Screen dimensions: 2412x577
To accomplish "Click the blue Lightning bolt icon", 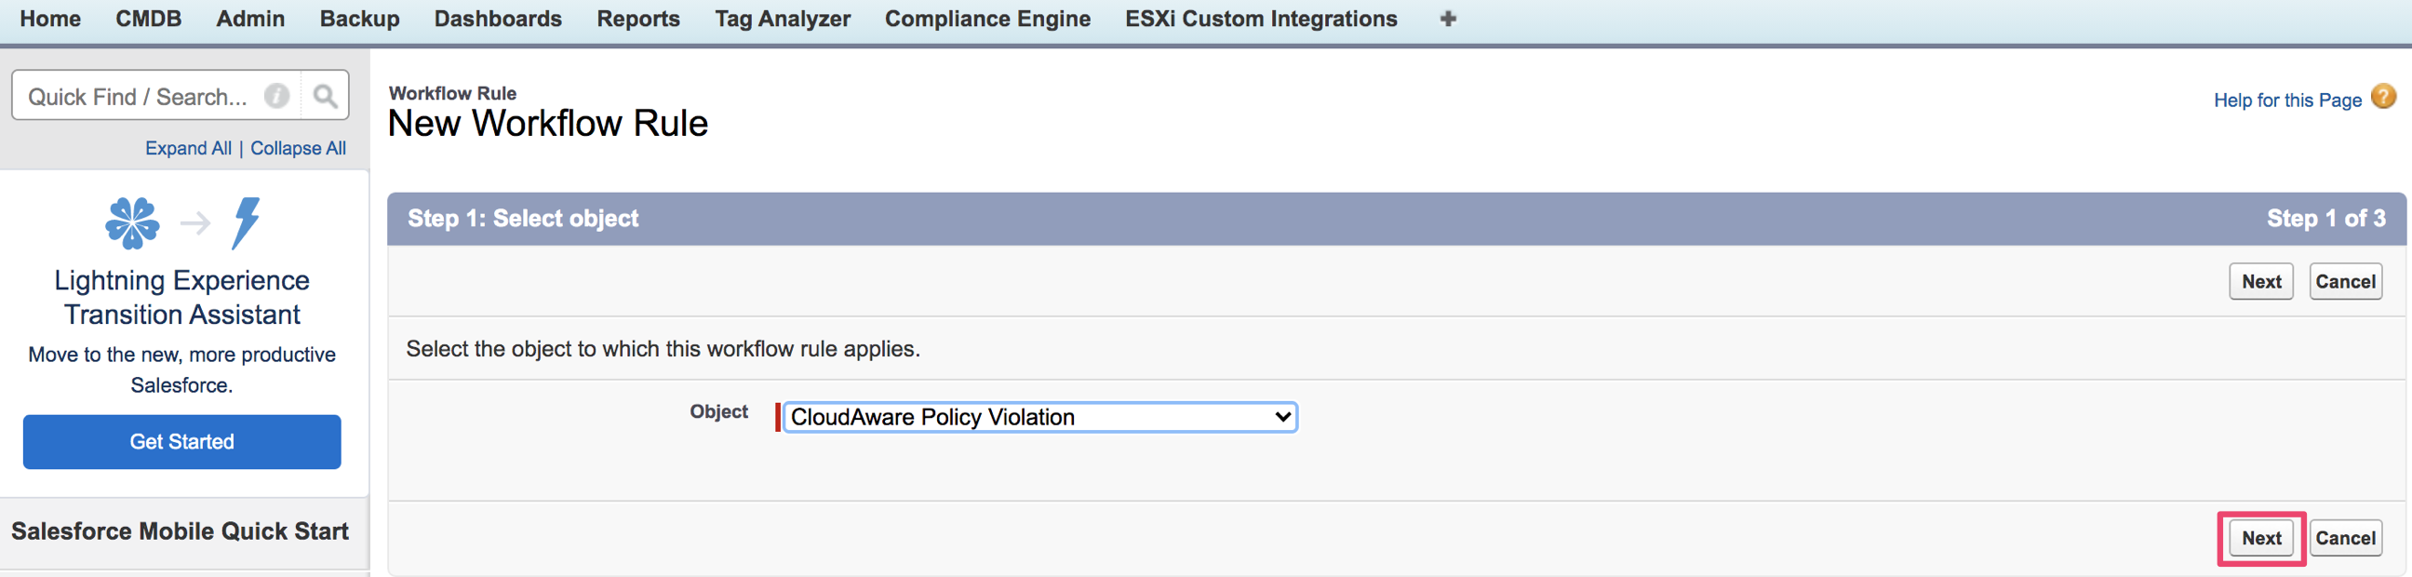I will (x=246, y=223).
